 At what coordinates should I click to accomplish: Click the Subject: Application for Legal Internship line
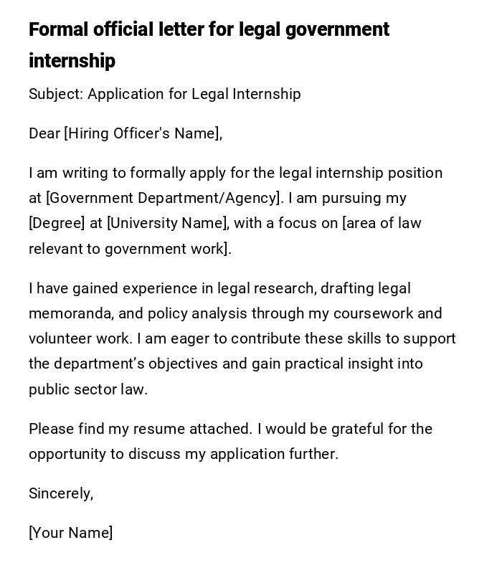click(x=164, y=94)
